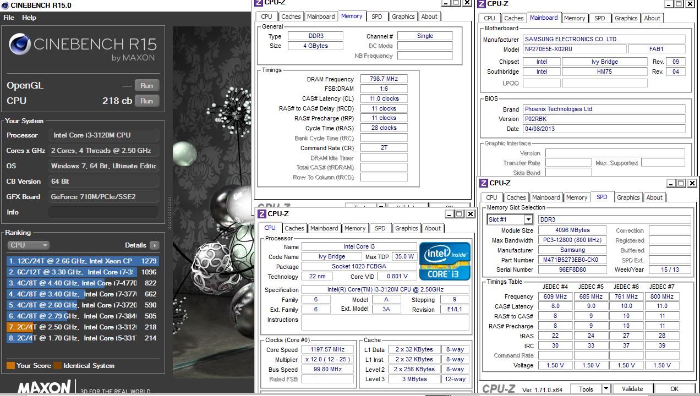
Task: Open Graphics tab in SPD CPU-Z window
Action: pos(628,197)
